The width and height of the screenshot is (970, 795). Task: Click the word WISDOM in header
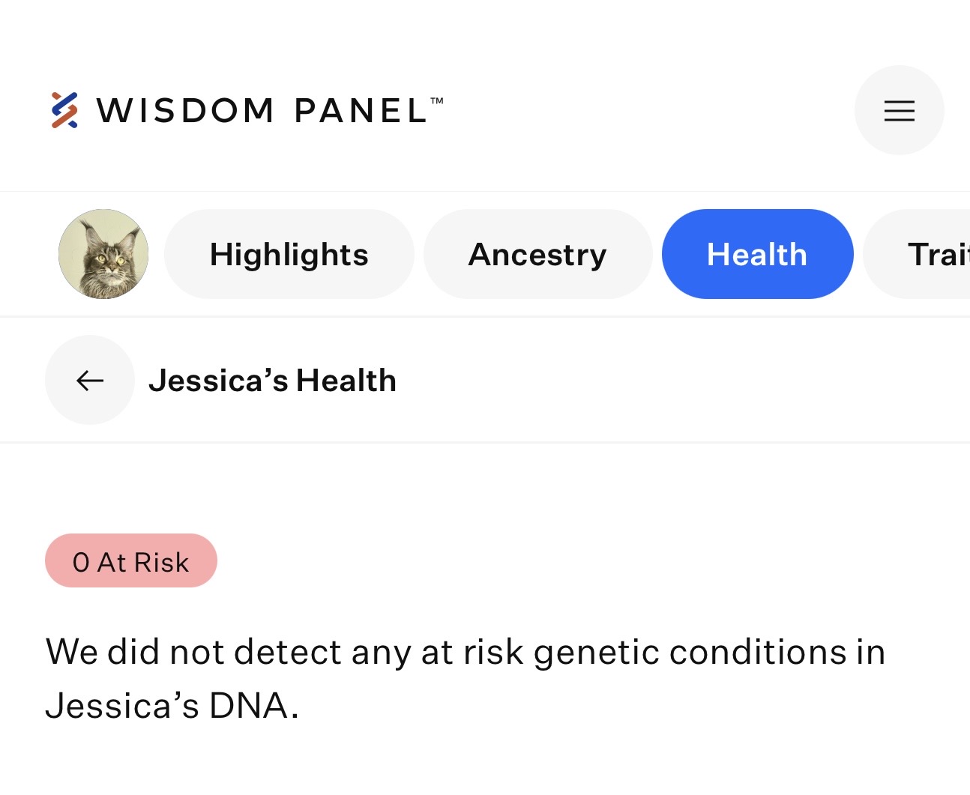(185, 111)
